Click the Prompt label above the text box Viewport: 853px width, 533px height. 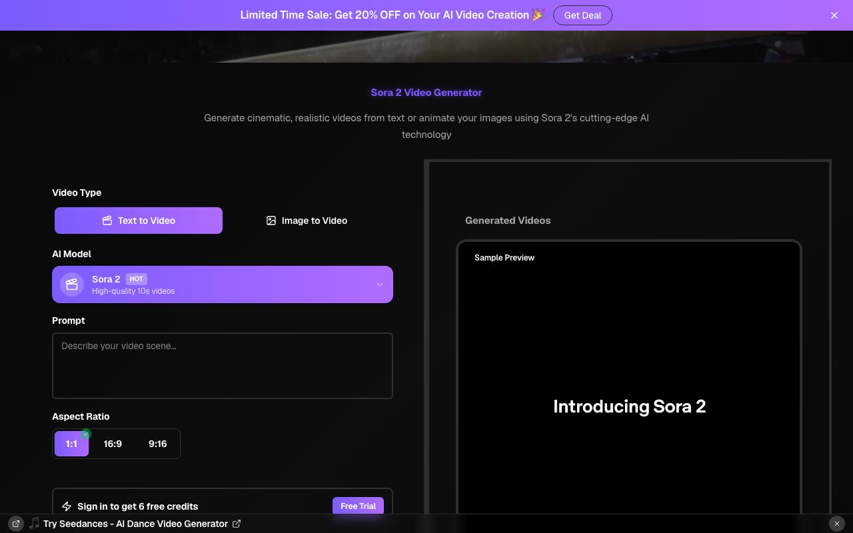coord(69,320)
